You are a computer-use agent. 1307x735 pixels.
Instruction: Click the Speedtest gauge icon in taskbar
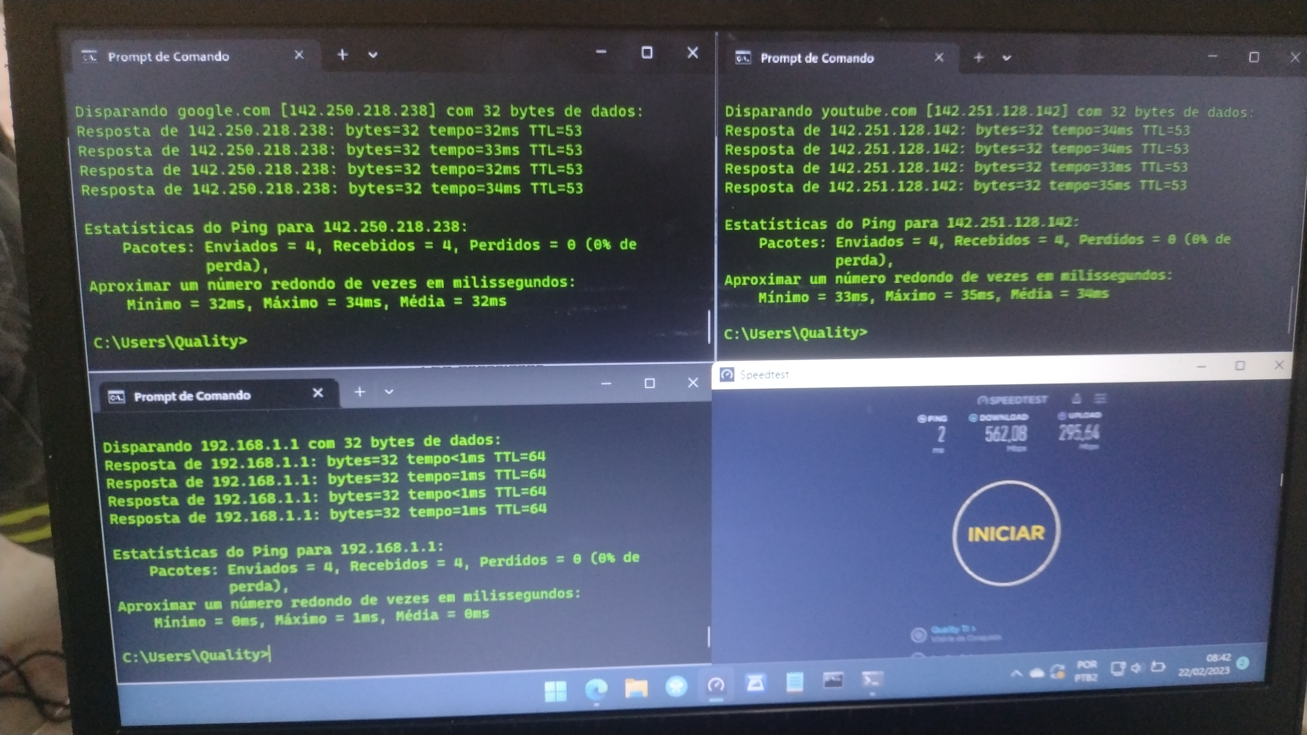click(716, 686)
